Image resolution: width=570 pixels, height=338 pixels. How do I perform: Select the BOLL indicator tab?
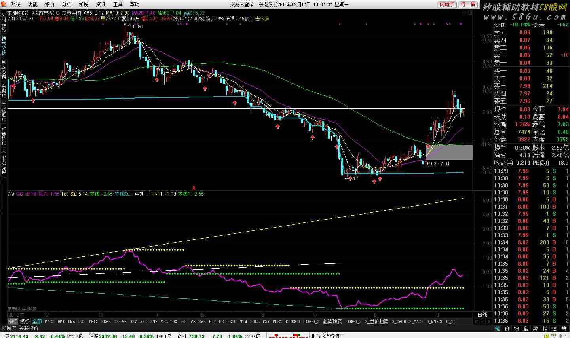click(x=255, y=321)
